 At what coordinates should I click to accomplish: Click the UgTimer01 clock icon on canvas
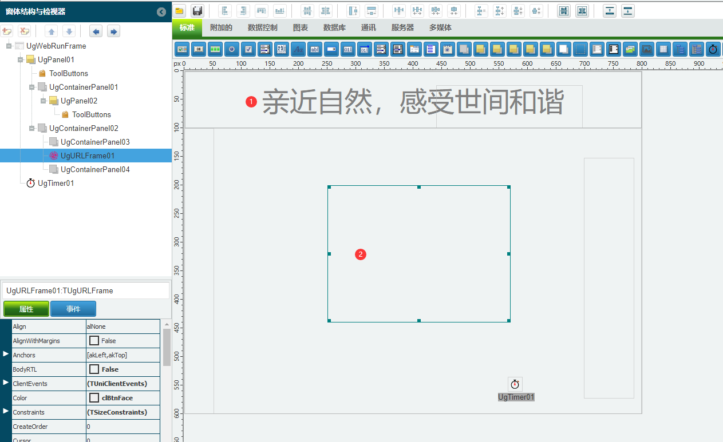point(515,384)
